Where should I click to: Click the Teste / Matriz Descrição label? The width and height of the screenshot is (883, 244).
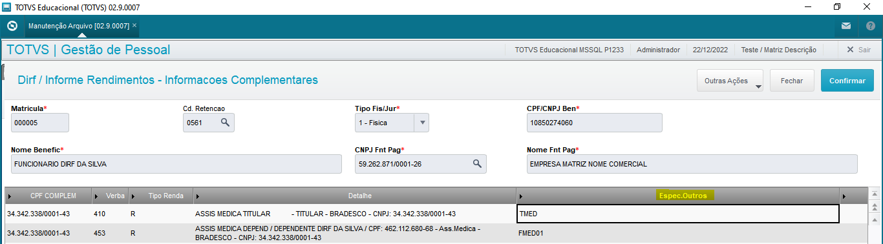(778, 50)
